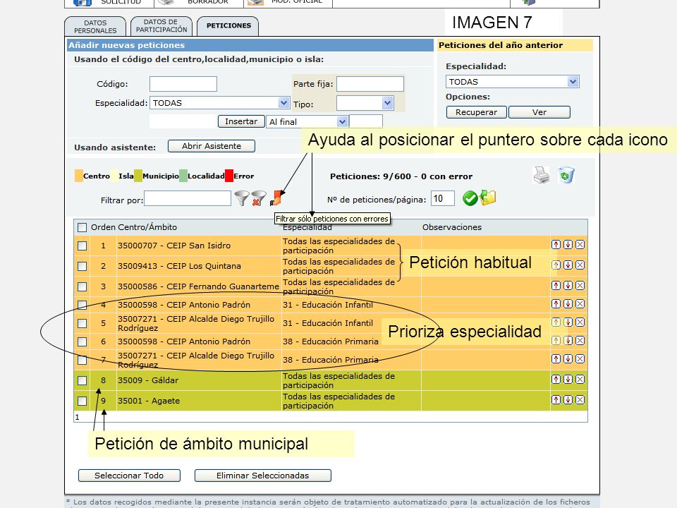This screenshot has width=677, height=508.
Task: Move the Agaete petition up
Action: pyautogui.click(x=556, y=399)
